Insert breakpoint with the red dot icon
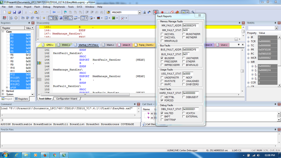281x158 pixels. coord(162,12)
